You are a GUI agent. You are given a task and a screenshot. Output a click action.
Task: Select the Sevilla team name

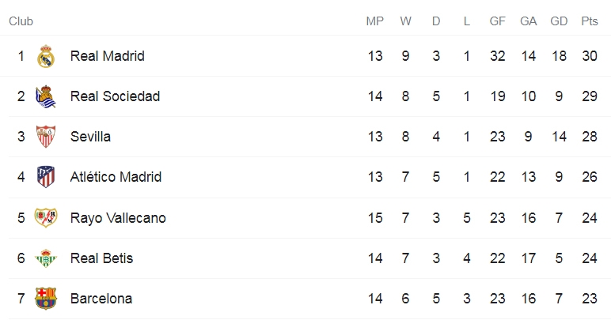click(90, 137)
